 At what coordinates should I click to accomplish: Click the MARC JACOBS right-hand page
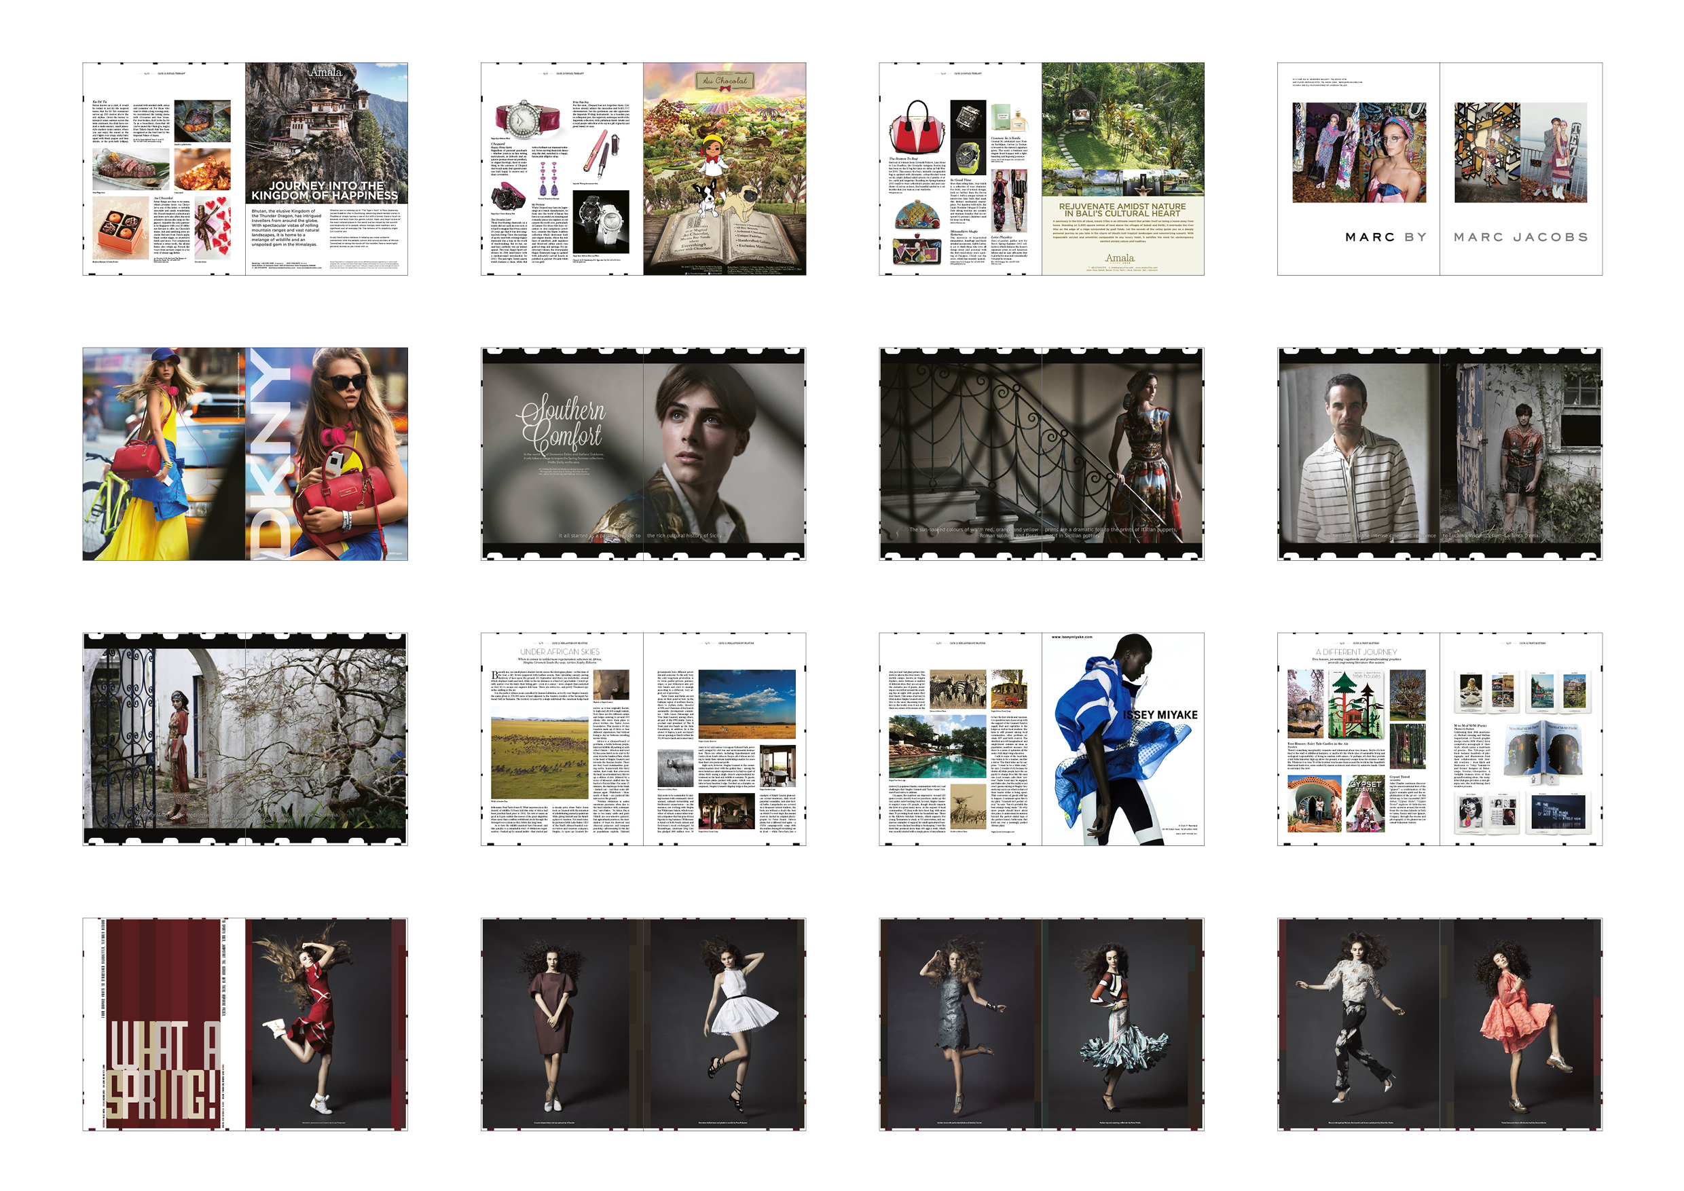point(1520,168)
